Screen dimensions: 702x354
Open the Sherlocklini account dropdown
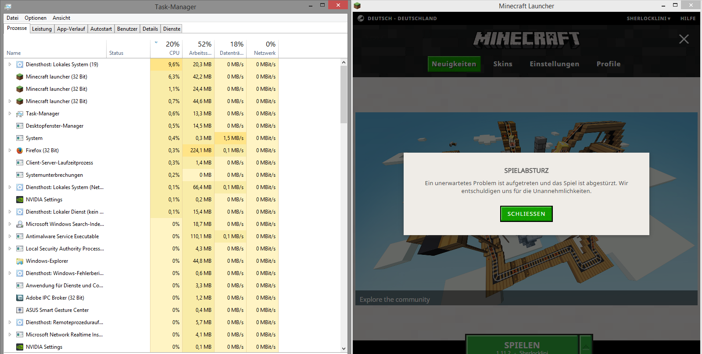point(648,18)
